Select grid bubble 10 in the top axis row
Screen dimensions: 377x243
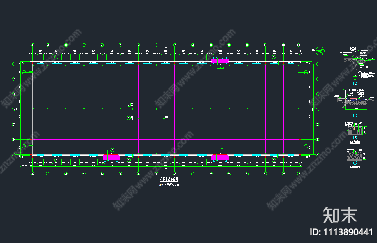coord(193,45)
